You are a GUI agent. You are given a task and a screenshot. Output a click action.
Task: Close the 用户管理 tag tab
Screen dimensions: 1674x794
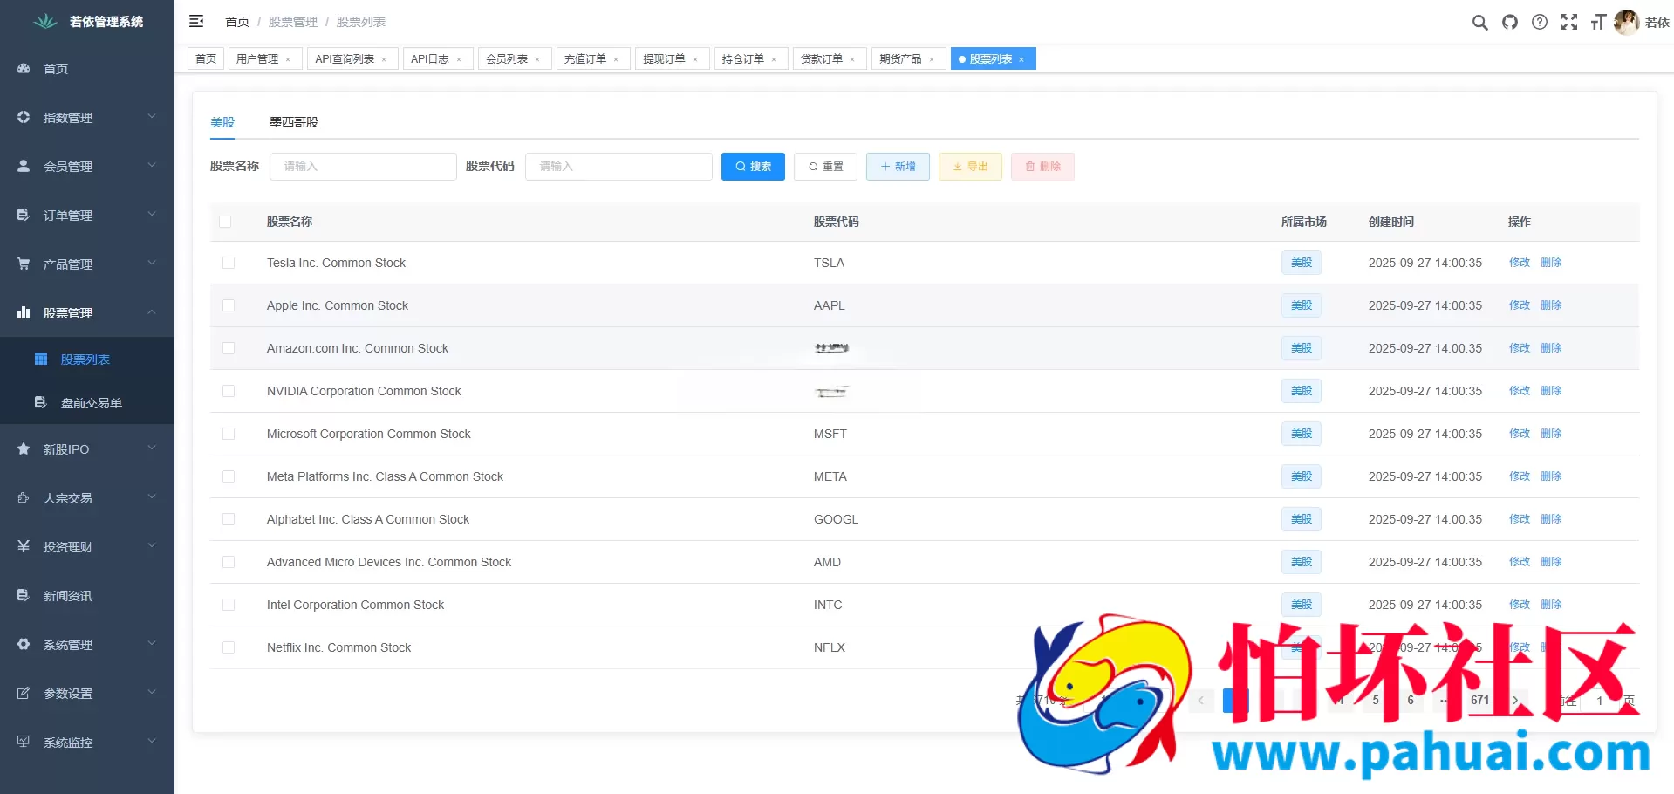click(x=288, y=59)
